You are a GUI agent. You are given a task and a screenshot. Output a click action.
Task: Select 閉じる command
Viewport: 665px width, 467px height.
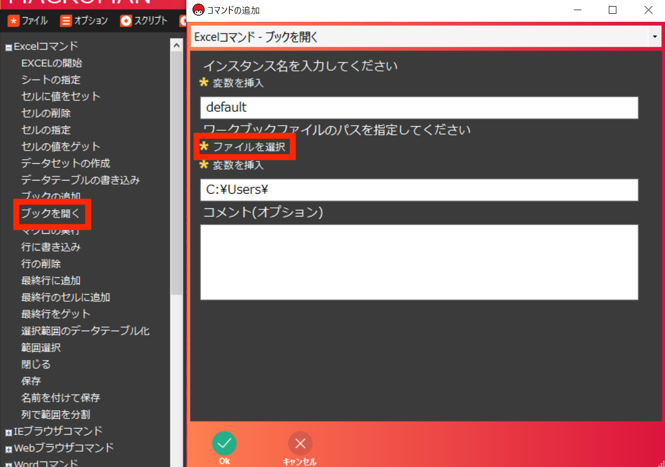click(36, 365)
